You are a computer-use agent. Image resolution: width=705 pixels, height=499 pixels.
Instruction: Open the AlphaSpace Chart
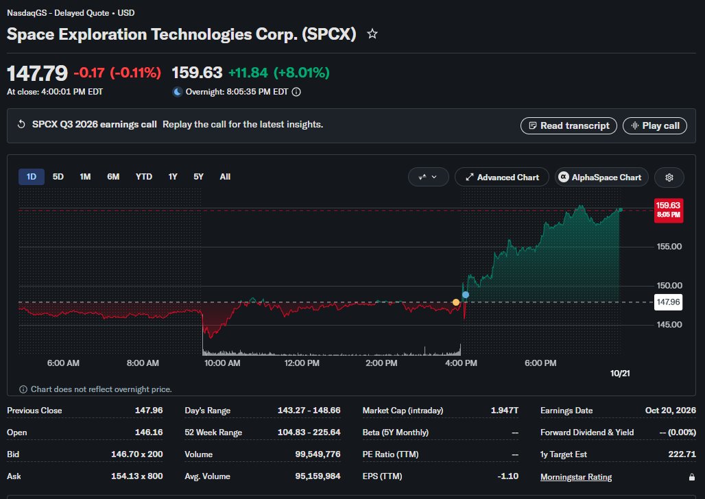601,177
